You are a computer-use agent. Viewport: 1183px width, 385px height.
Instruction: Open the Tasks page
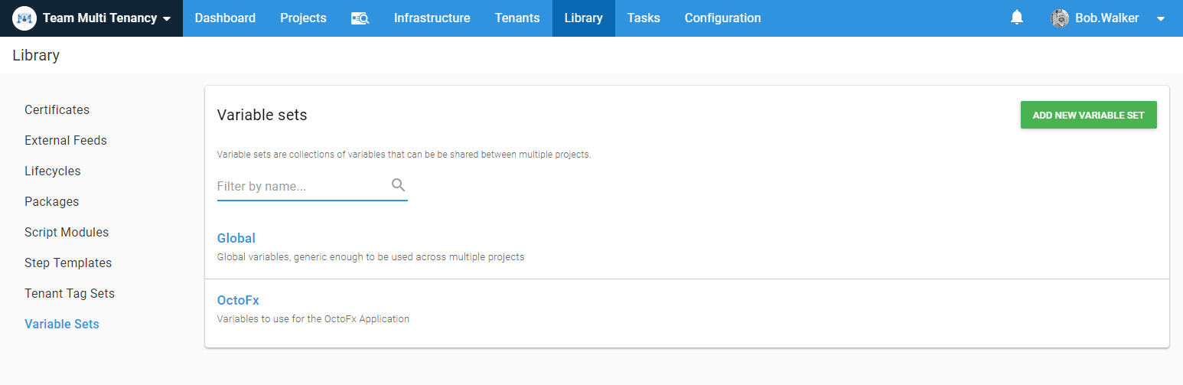[x=643, y=18]
